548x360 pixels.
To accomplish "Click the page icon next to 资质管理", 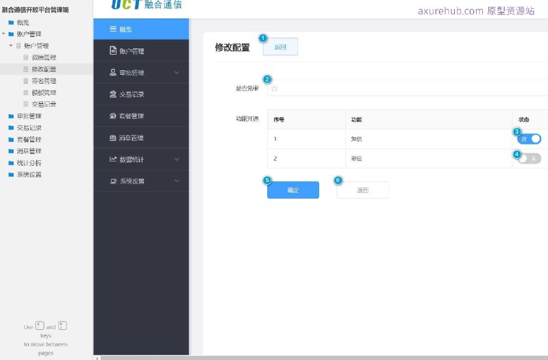I will (25, 57).
